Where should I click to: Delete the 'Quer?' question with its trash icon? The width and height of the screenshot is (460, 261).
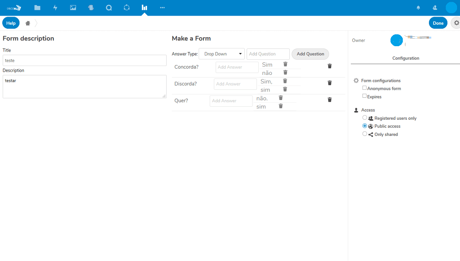(x=330, y=100)
